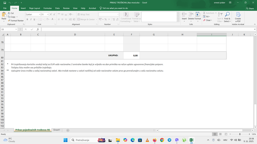Open the Data tab

pyautogui.click(x=57, y=8)
